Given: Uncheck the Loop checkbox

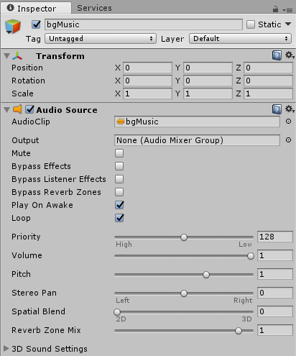Looking at the screenshot, I should coord(119,218).
